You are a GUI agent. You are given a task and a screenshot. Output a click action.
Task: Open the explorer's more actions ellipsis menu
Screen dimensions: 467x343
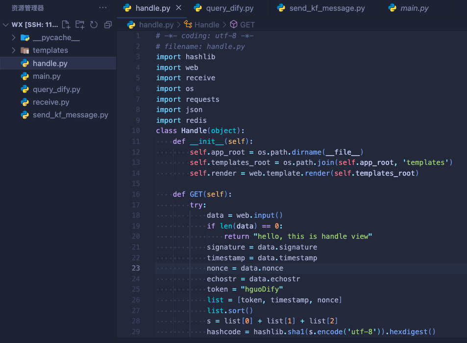102,8
